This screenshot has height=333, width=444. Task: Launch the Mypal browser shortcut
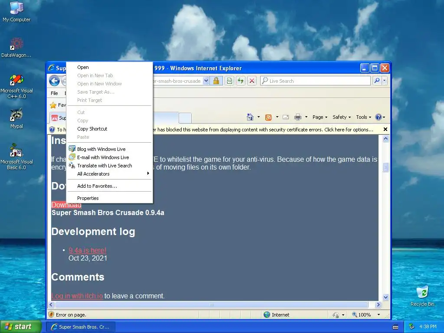click(16, 118)
